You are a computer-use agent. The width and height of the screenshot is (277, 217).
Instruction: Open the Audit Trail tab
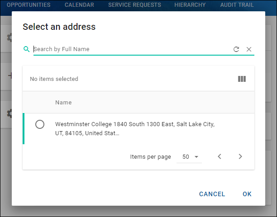[x=237, y=5]
